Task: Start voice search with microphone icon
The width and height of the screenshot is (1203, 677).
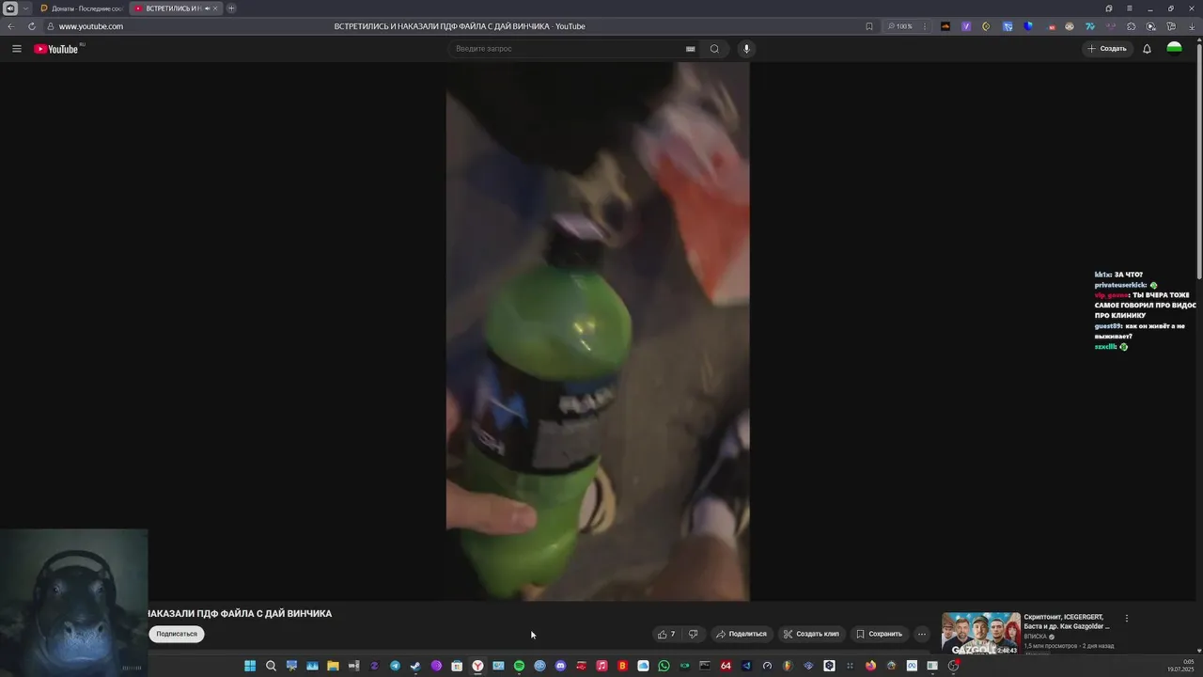Action: tap(746, 49)
